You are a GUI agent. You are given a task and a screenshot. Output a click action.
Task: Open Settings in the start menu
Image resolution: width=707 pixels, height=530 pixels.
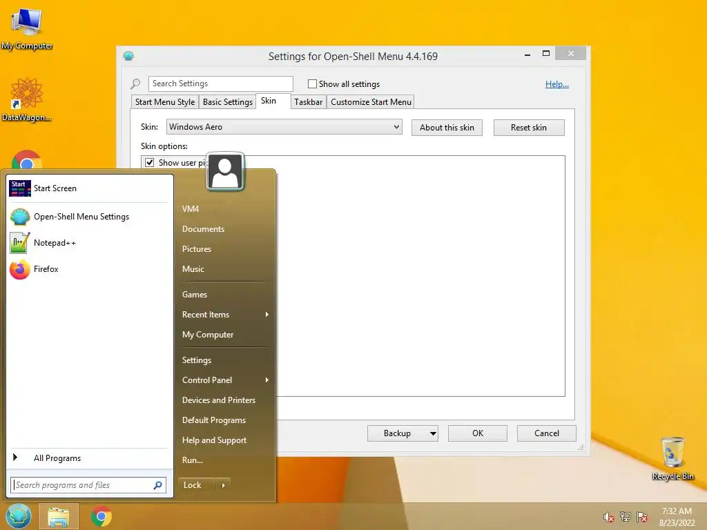(226, 360)
